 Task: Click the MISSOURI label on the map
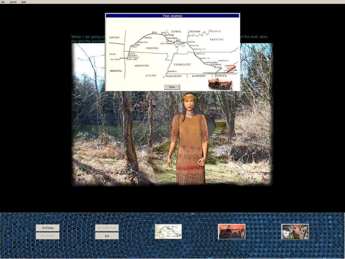(152, 48)
